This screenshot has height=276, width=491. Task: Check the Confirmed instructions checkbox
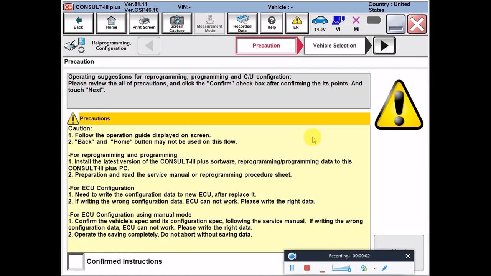tap(76, 261)
